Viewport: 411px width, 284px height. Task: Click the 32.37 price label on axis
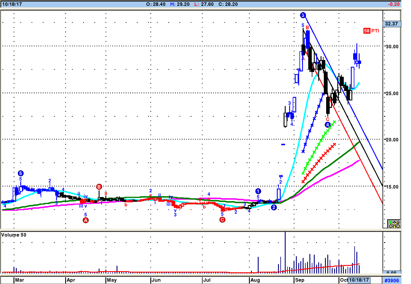[392, 24]
